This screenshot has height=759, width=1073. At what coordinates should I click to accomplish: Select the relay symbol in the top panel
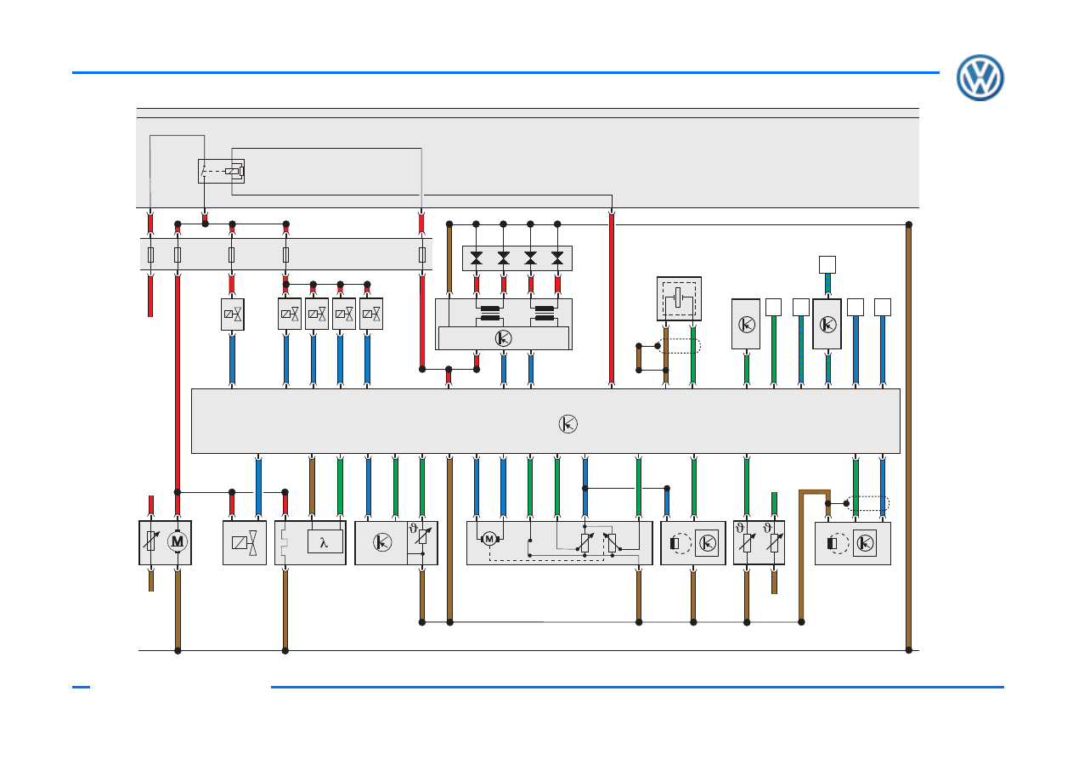pos(221,171)
